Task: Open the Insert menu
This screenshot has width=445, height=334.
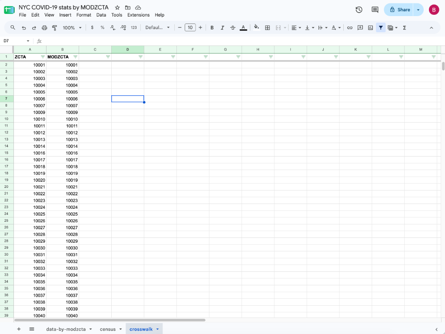Action: click(65, 15)
